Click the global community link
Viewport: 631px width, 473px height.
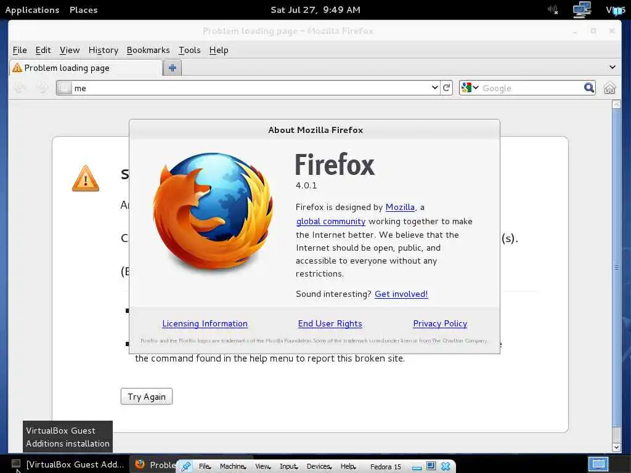tap(331, 221)
